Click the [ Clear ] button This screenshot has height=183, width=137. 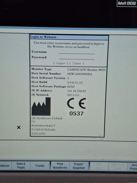point(77,64)
